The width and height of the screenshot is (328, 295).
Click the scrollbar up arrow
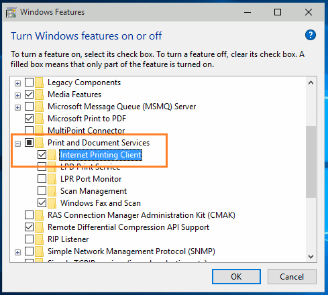click(311, 82)
